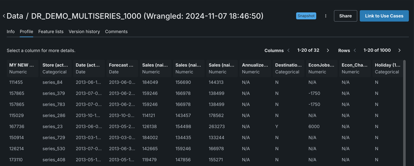Switch to the Comments tab
The image size is (414, 166).
click(116, 32)
